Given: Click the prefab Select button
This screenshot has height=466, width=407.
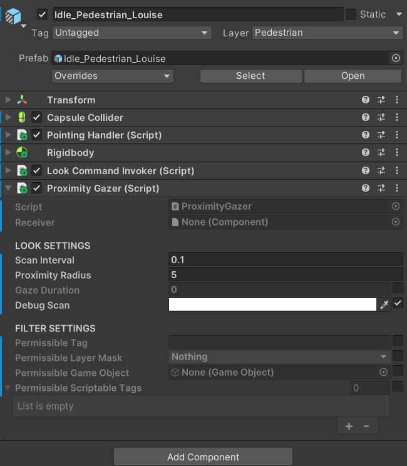Looking at the screenshot, I should 251,76.
